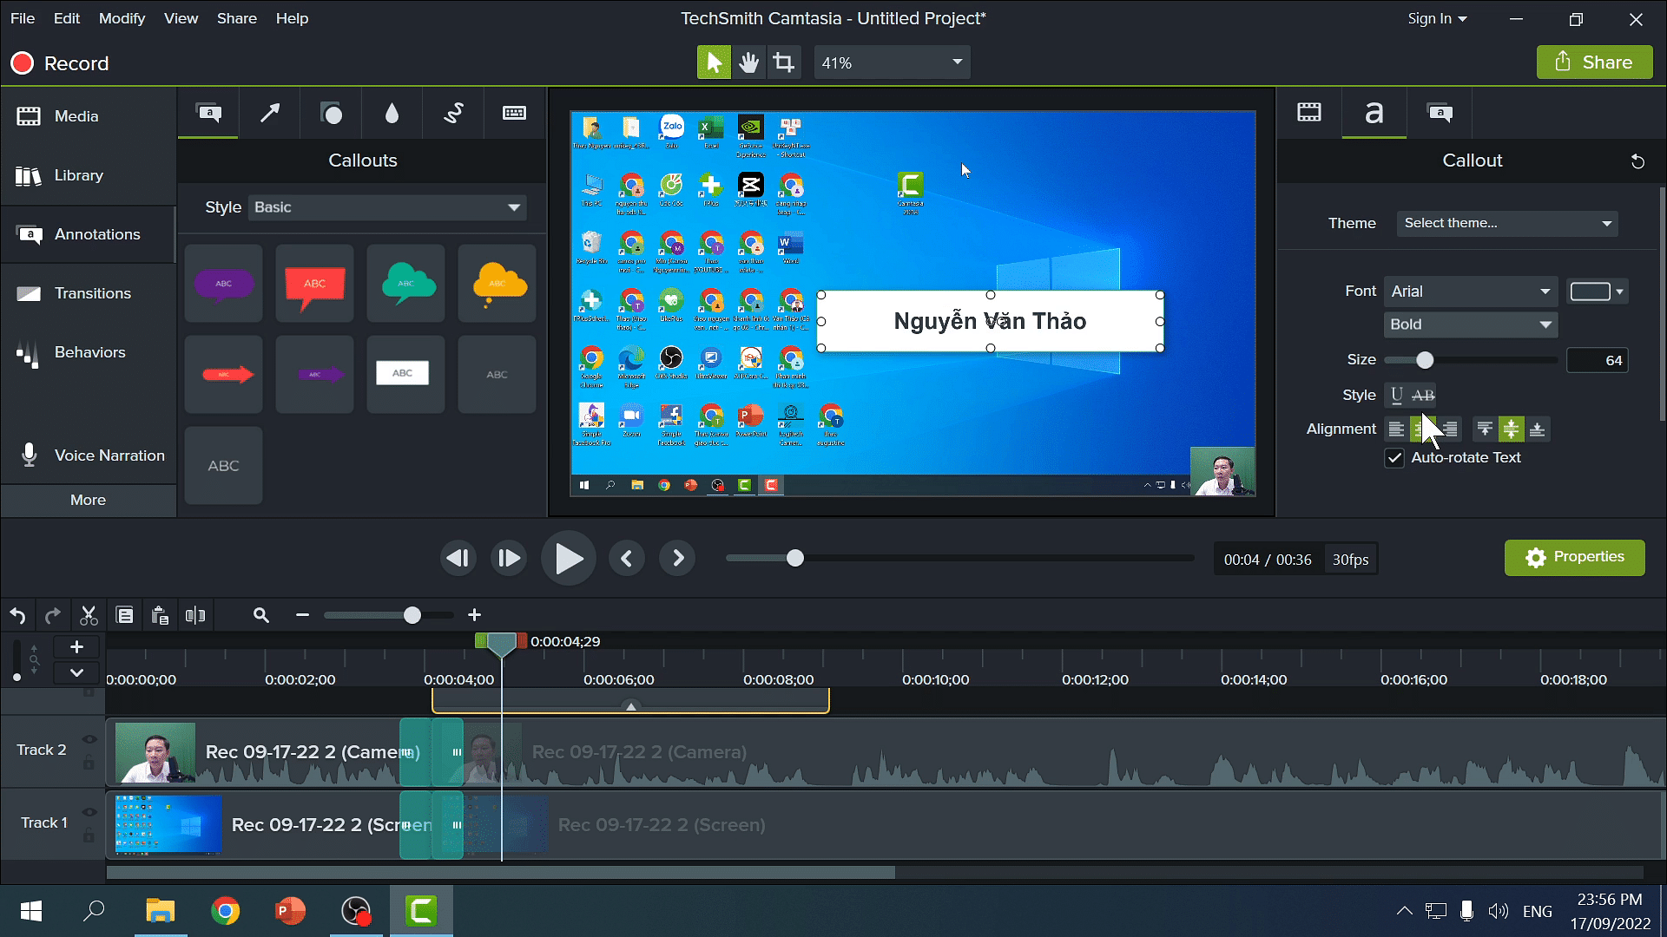Zoom in timeline with plus button
The image size is (1667, 937).
pyautogui.click(x=474, y=615)
